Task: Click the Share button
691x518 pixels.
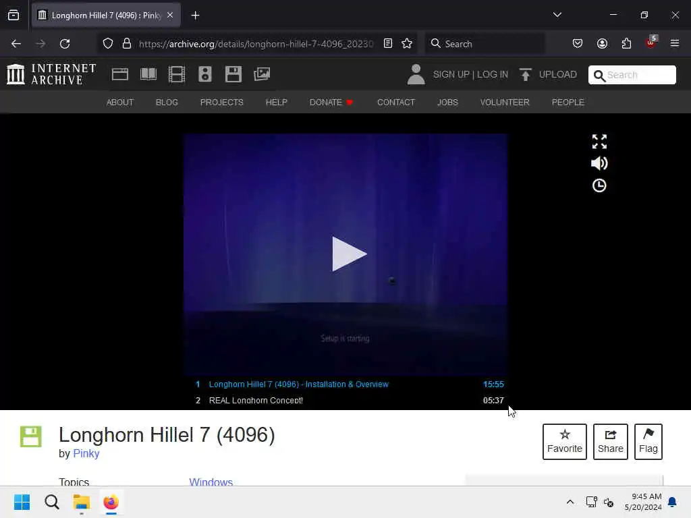Action: 610,441
